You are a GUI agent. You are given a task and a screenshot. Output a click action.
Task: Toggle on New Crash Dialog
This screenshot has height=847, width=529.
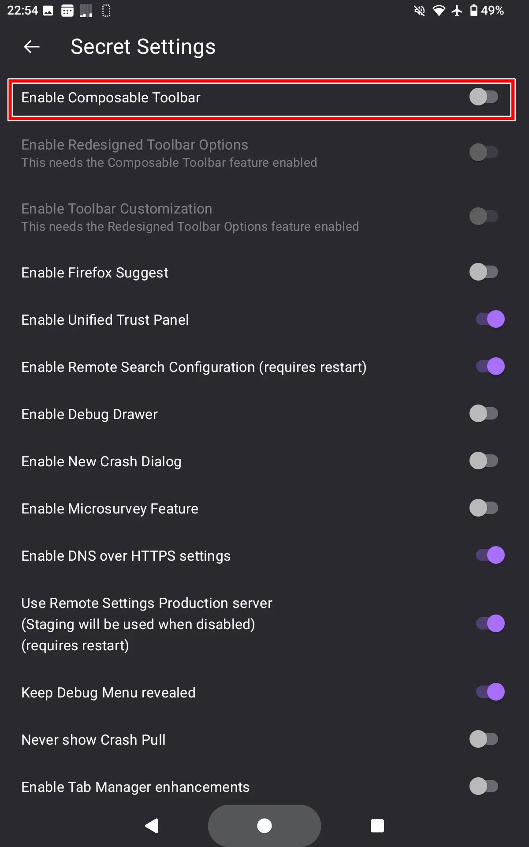pos(484,461)
